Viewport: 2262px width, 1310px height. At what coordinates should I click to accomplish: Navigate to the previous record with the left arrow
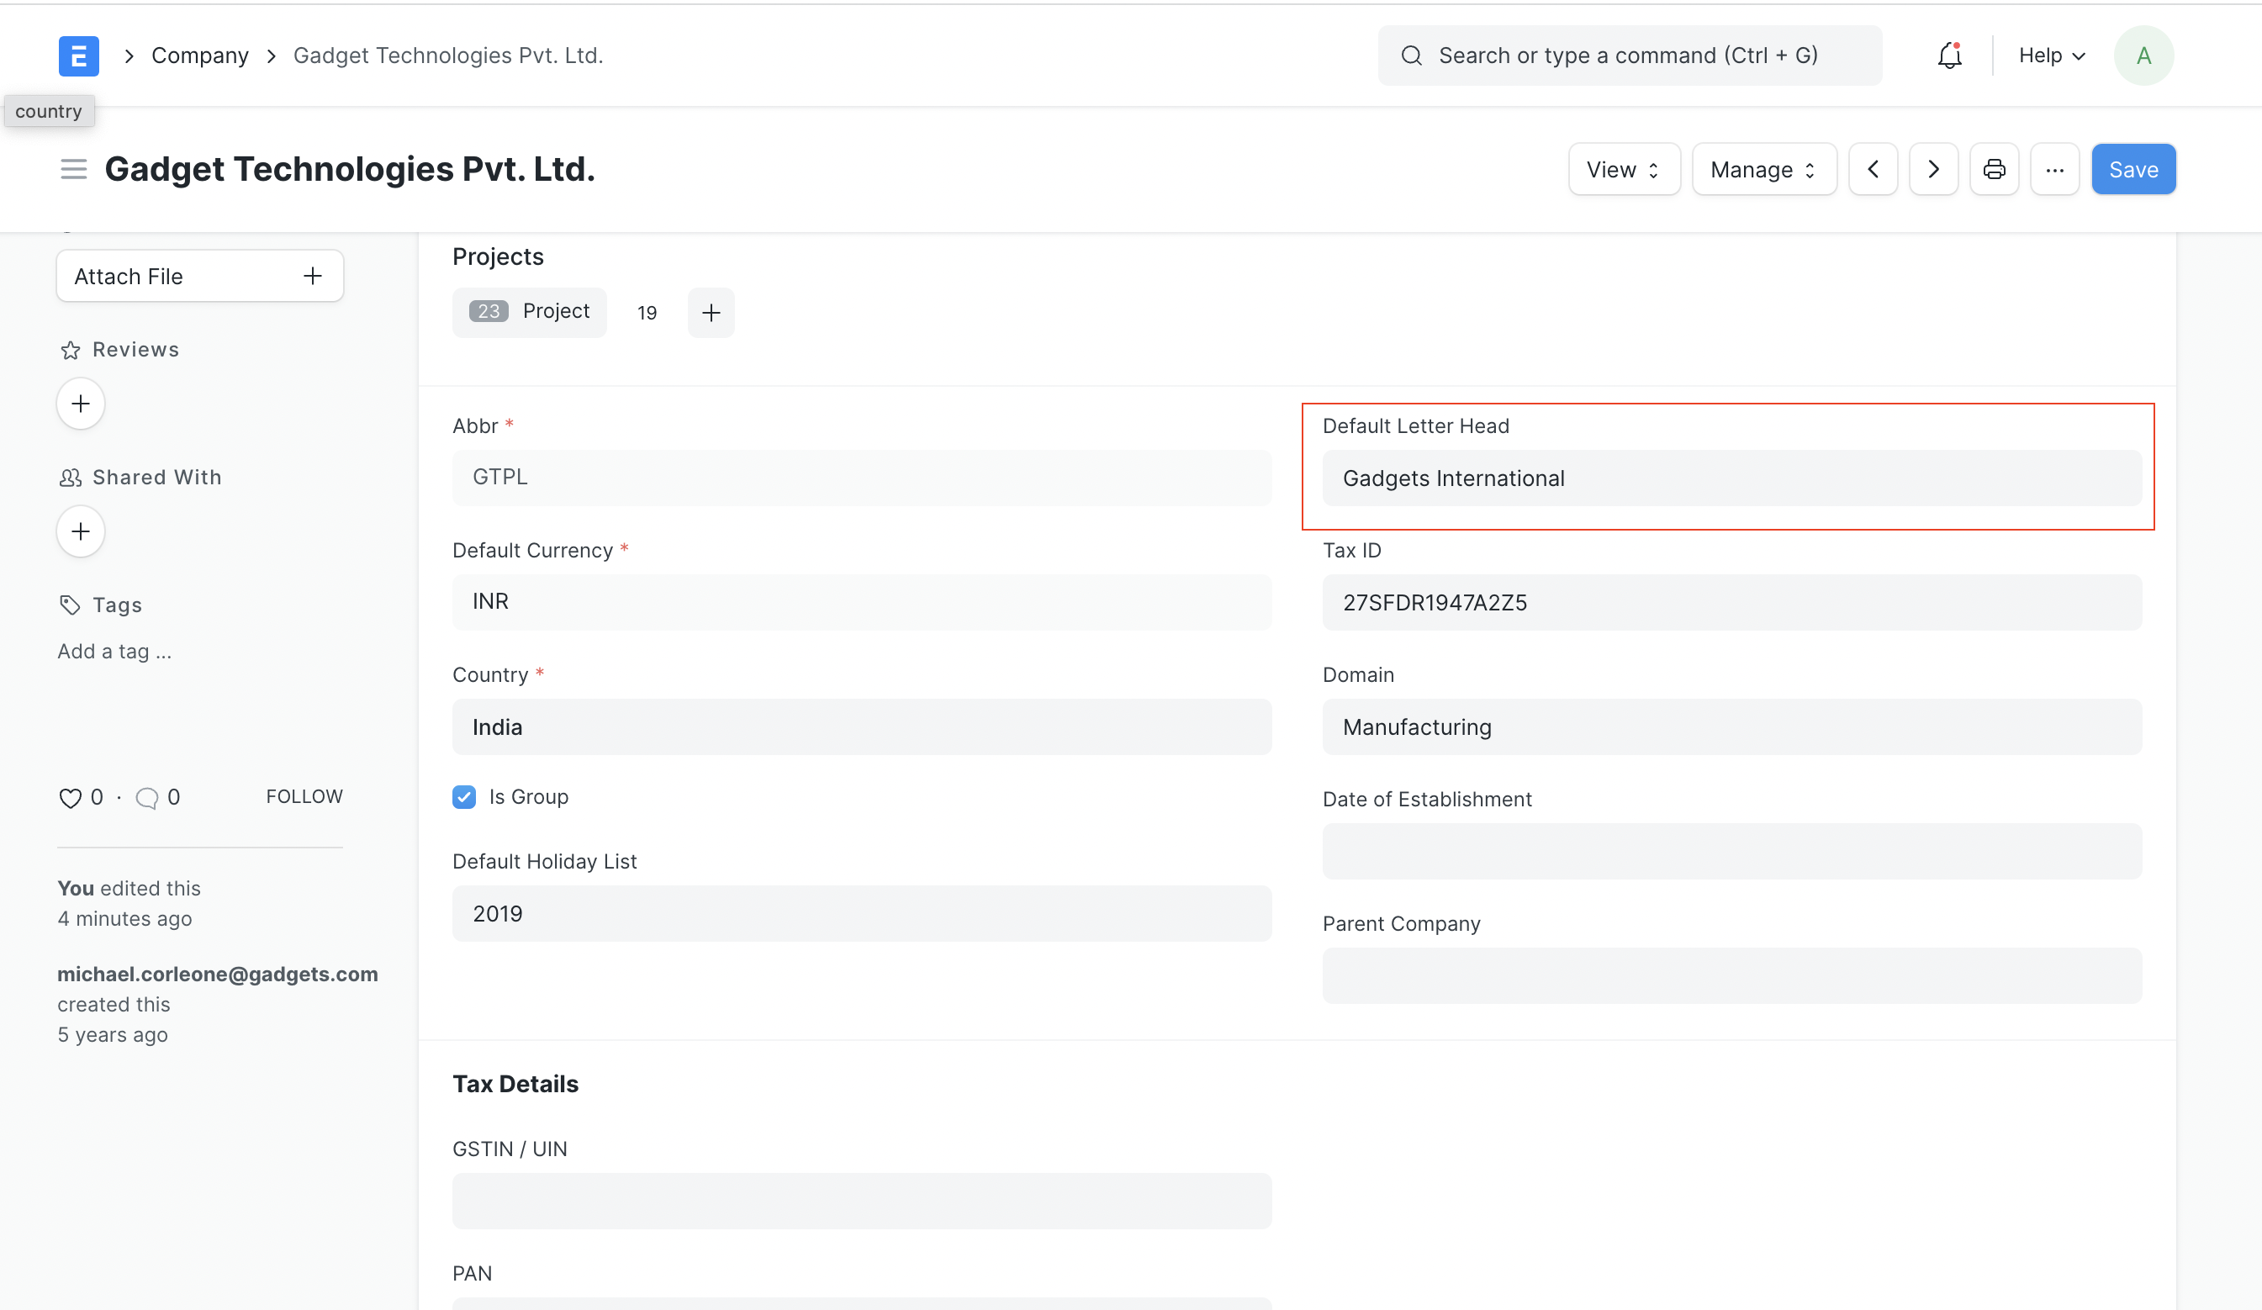[x=1874, y=169]
